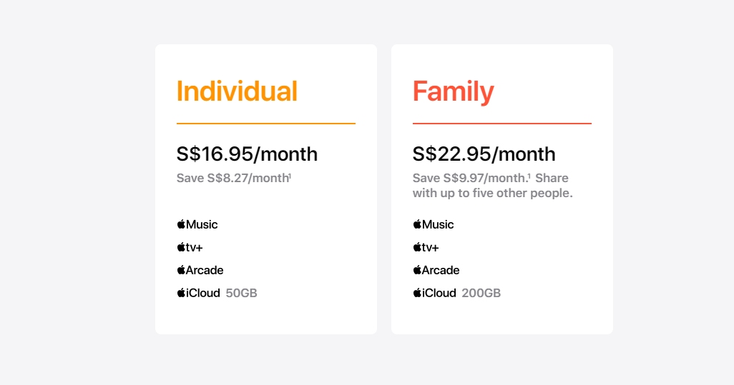Click the orange divider under Individual

tap(266, 124)
